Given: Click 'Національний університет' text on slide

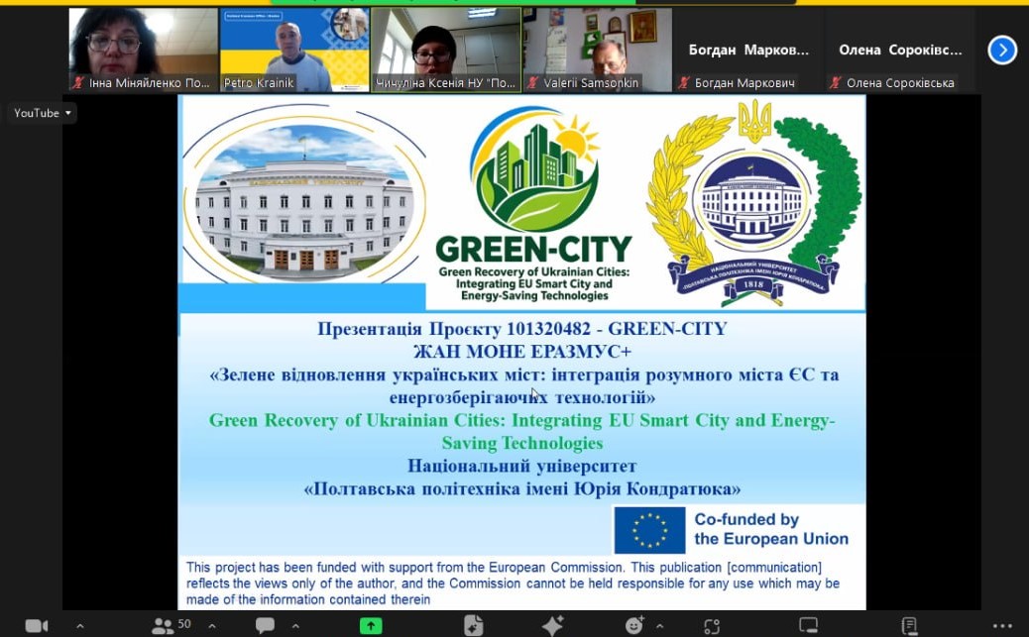Looking at the screenshot, I should tap(522, 467).
